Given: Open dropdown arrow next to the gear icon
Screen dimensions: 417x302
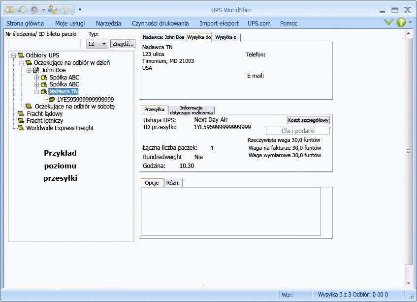Looking at the screenshot, I should [x=43, y=10].
